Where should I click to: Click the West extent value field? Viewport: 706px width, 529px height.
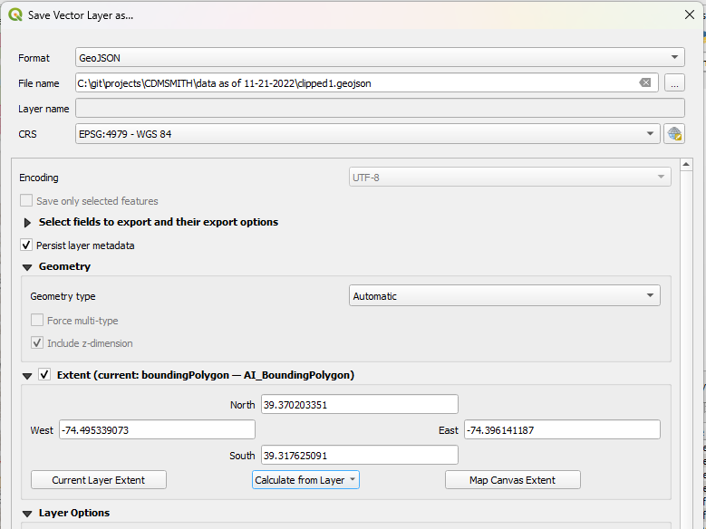(x=157, y=430)
